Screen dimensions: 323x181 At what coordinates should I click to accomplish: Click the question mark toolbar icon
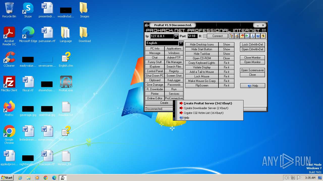258,36
